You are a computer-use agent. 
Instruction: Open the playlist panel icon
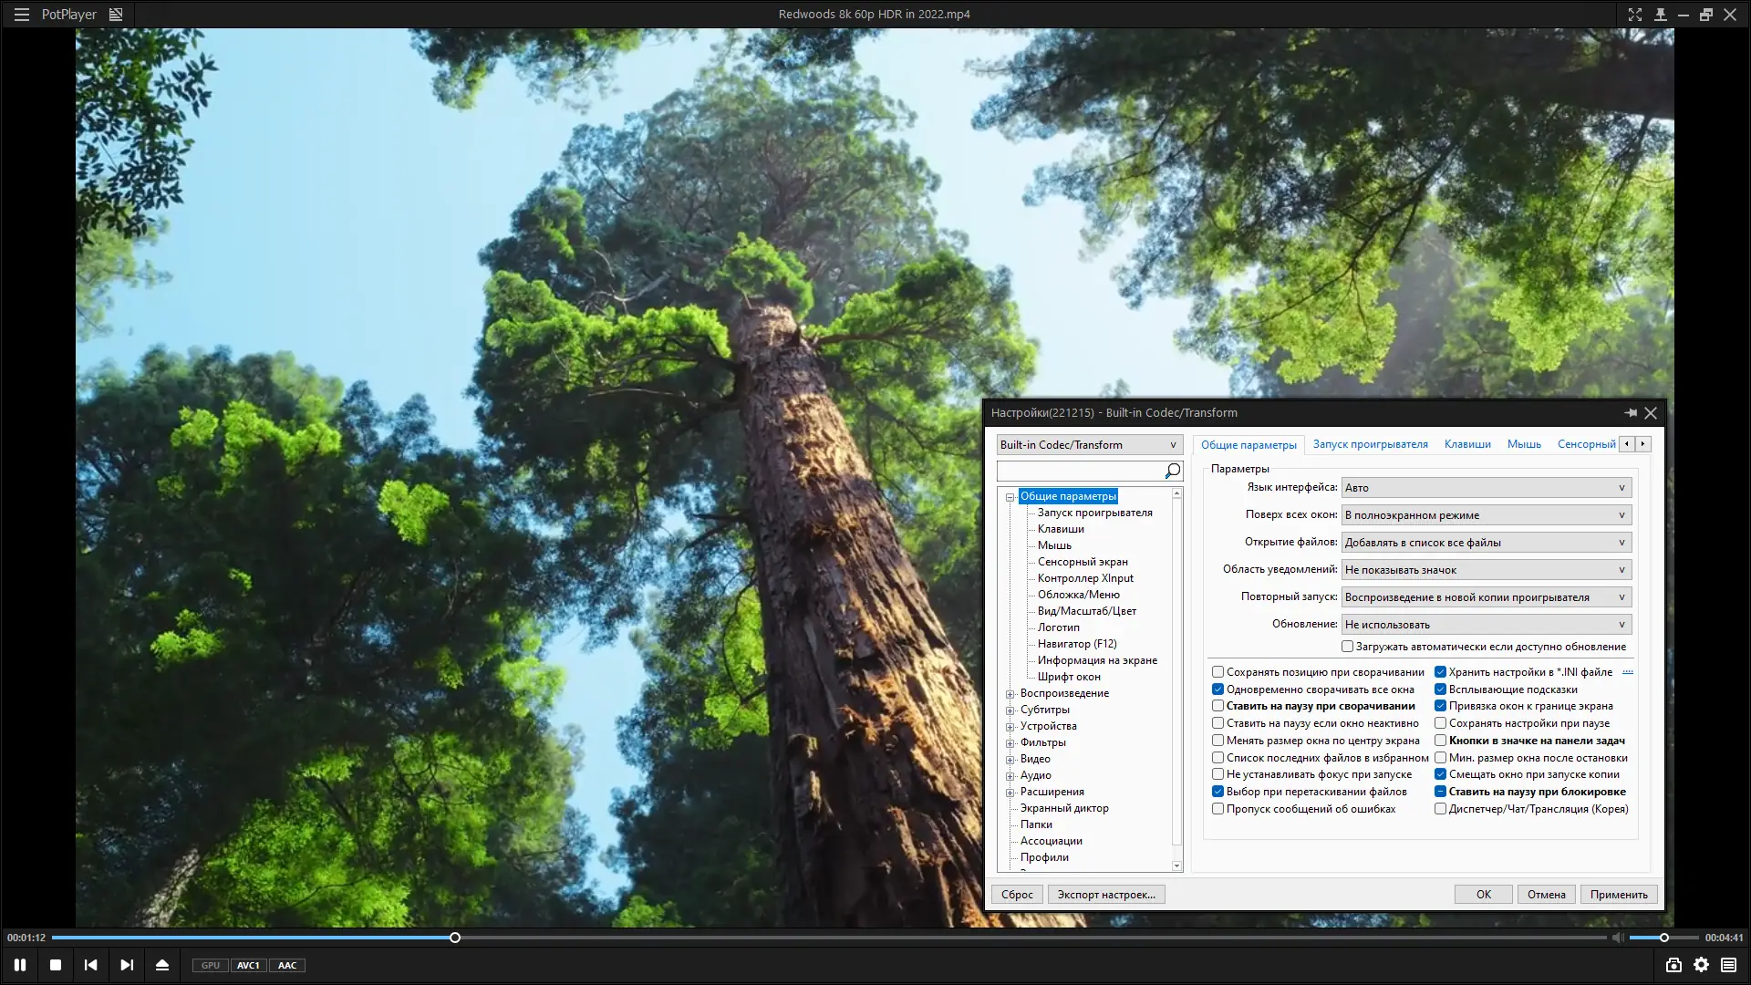click(x=1728, y=965)
